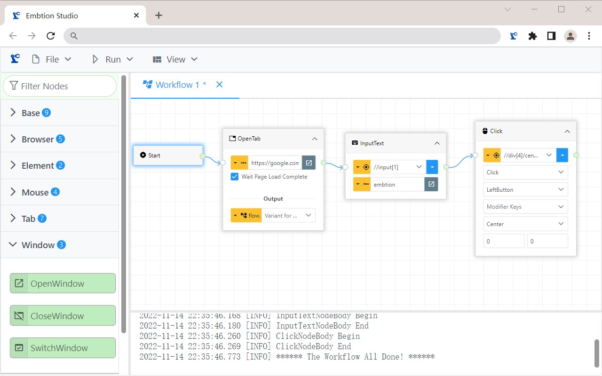The height and width of the screenshot is (376, 602).
Task: Expand the Mouse node category
Action: click(60, 192)
